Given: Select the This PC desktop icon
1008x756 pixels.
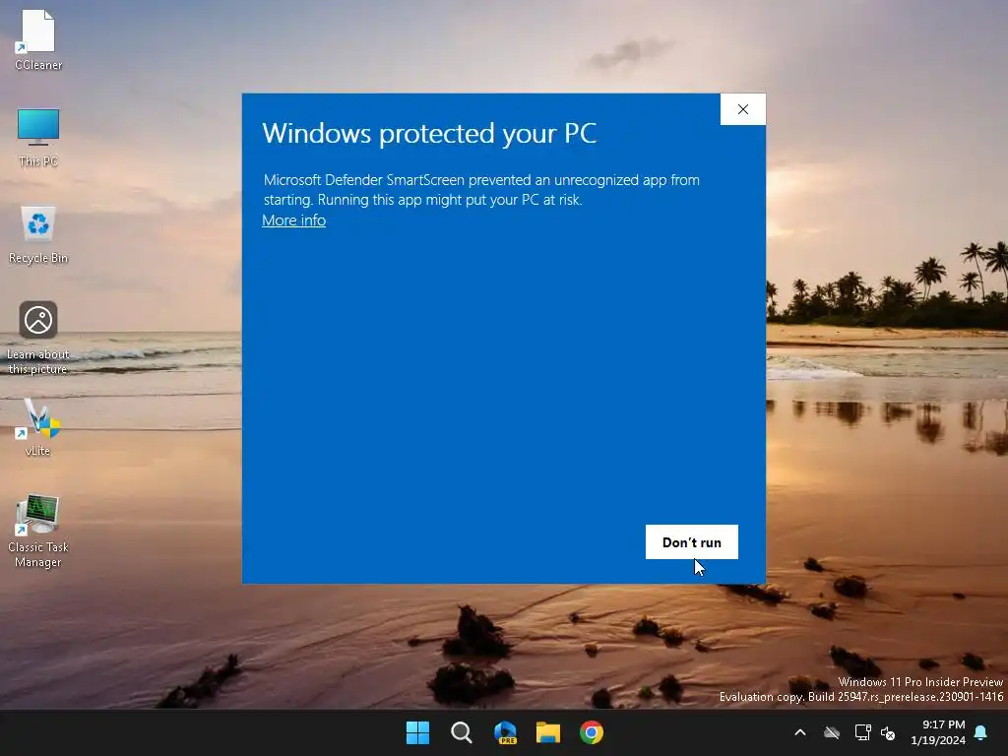Looking at the screenshot, I should click(38, 137).
